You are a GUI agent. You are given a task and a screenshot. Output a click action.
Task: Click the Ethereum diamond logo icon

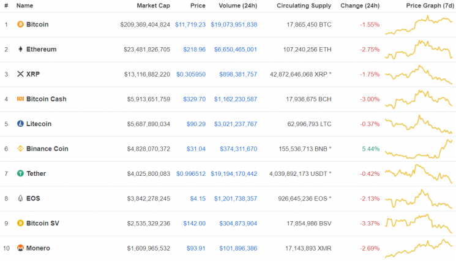pos(20,49)
